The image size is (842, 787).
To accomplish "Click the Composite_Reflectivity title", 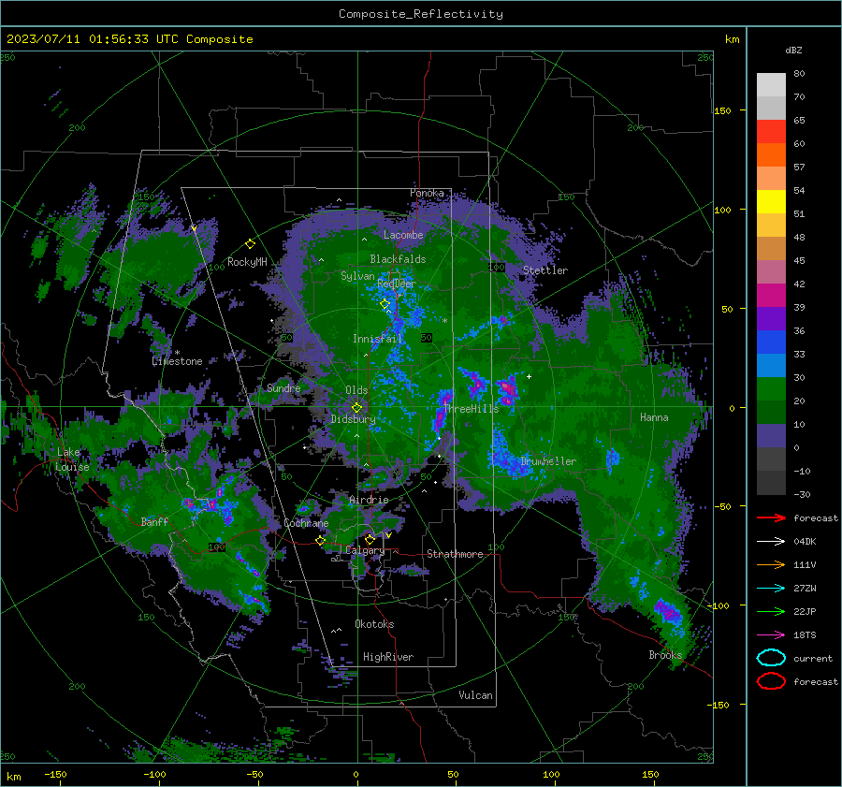I will click(421, 14).
